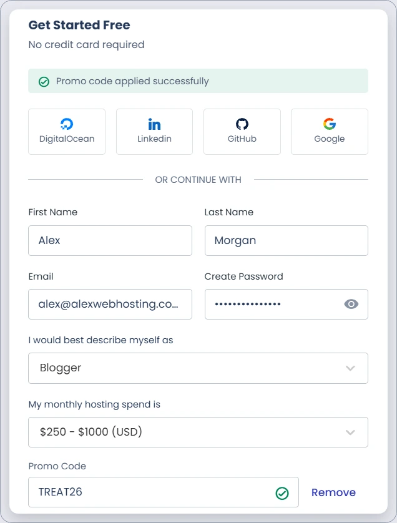Open the 'I would best describe myself as' dropdown

pyautogui.click(x=198, y=368)
